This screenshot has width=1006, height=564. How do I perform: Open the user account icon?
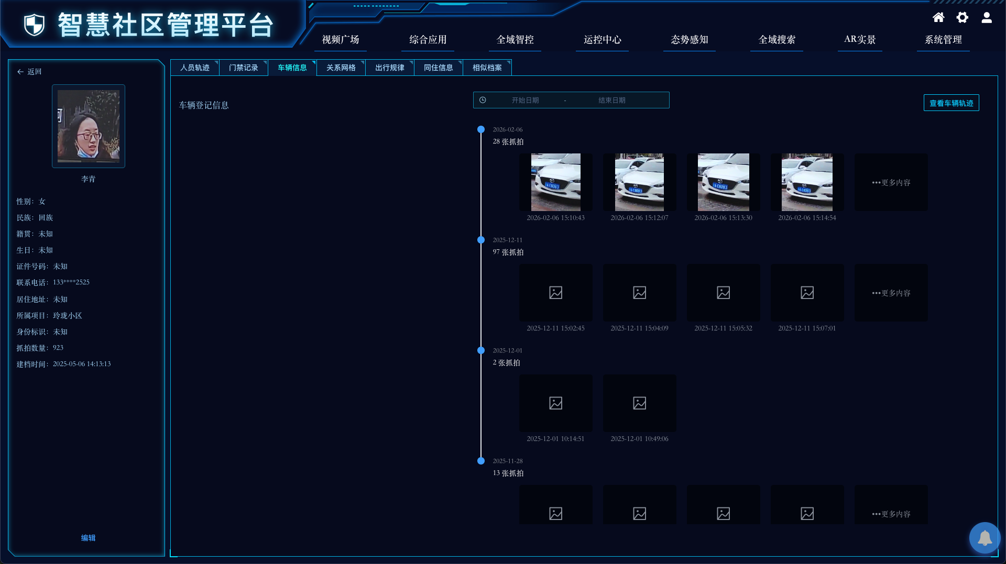tap(987, 18)
